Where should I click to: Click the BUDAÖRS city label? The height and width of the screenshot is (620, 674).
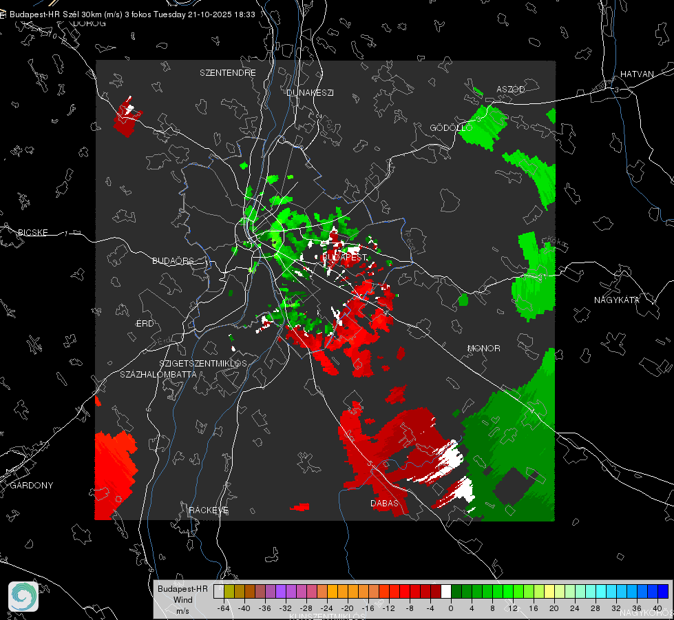tap(173, 260)
